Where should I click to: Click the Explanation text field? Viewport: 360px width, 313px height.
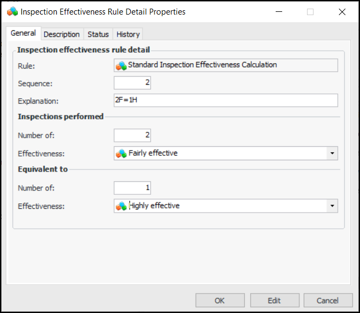225,100
